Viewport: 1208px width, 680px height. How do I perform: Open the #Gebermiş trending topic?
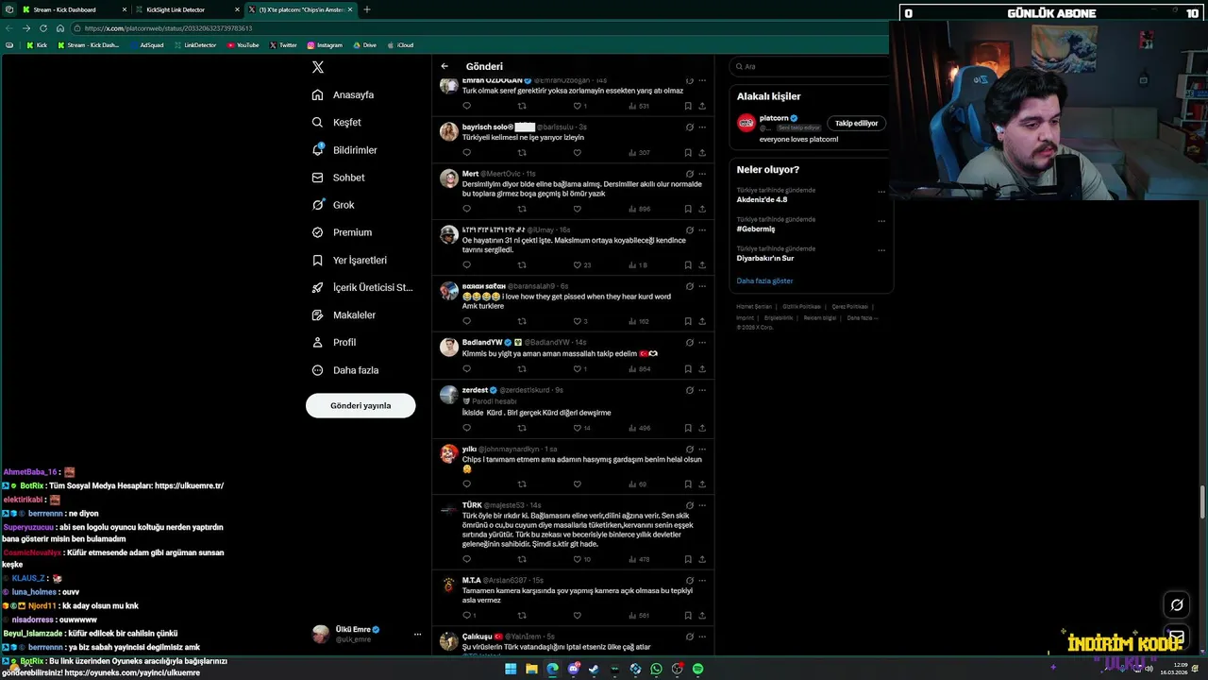pyautogui.click(x=756, y=229)
